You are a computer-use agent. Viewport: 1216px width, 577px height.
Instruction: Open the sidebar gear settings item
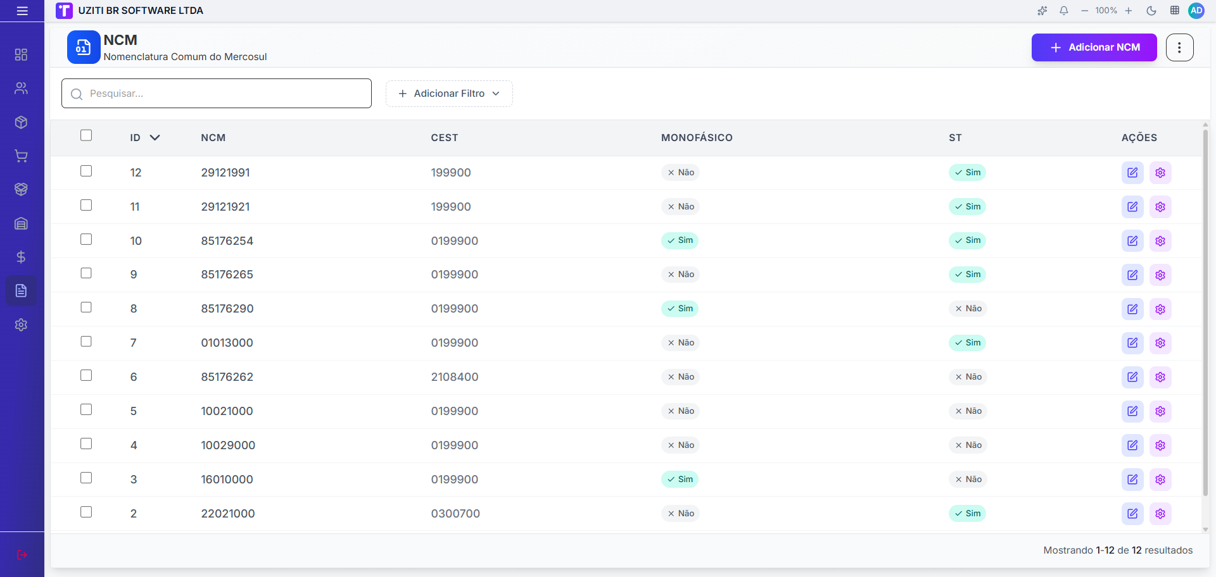21,325
